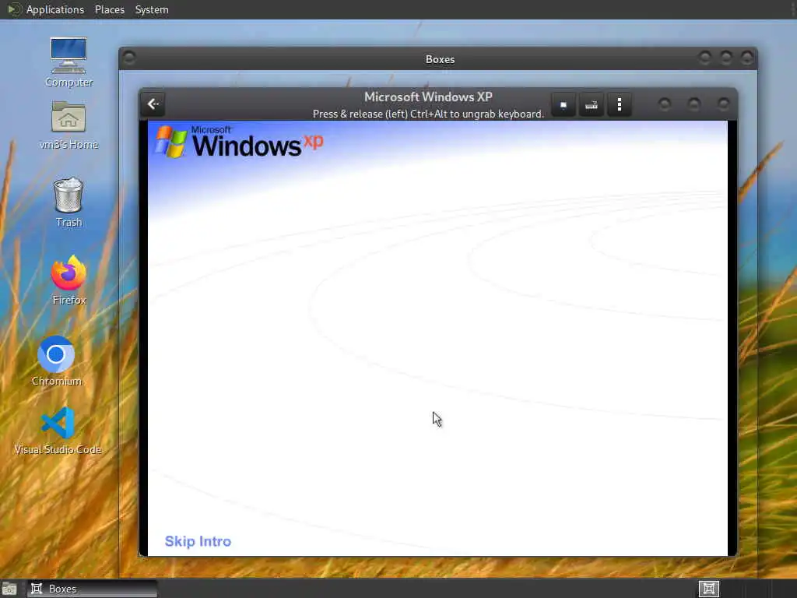Image resolution: width=797 pixels, height=598 pixels.
Task: Open the three-dot menu in Boxes header
Action: (619, 105)
